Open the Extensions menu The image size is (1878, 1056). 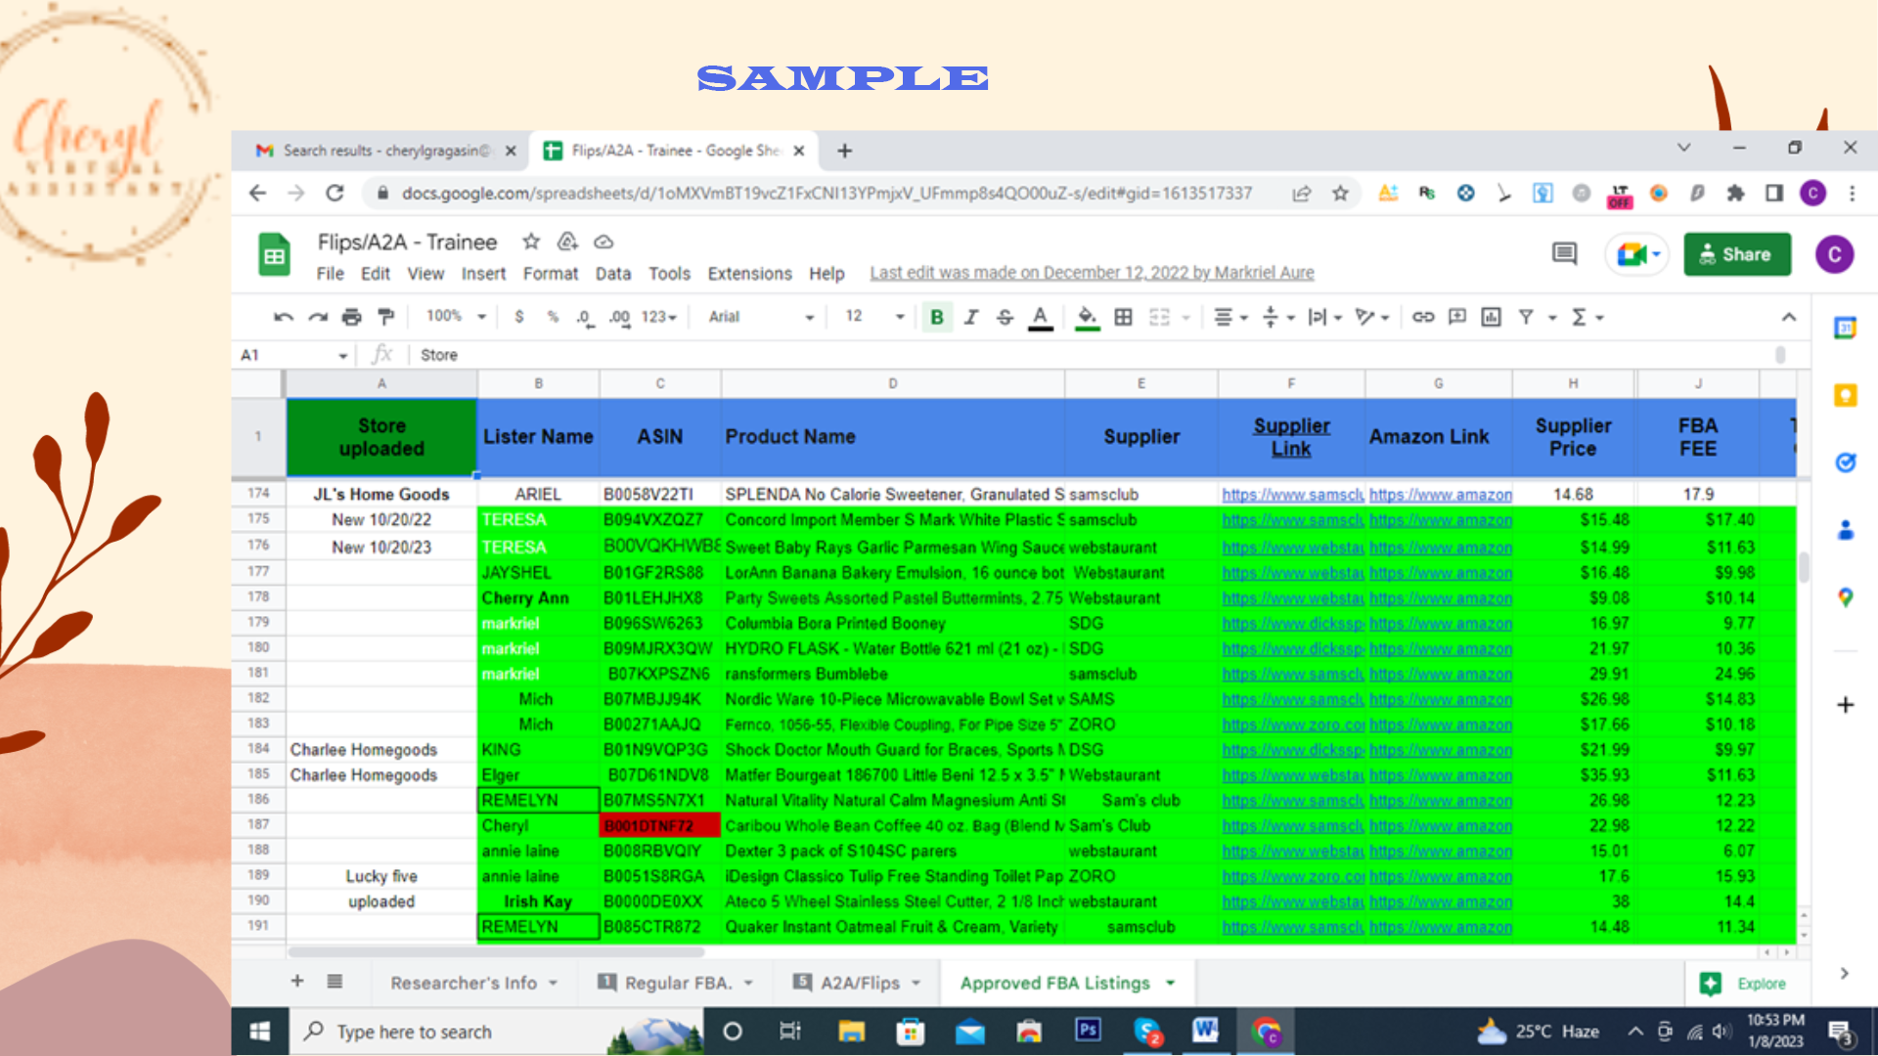pos(749,274)
